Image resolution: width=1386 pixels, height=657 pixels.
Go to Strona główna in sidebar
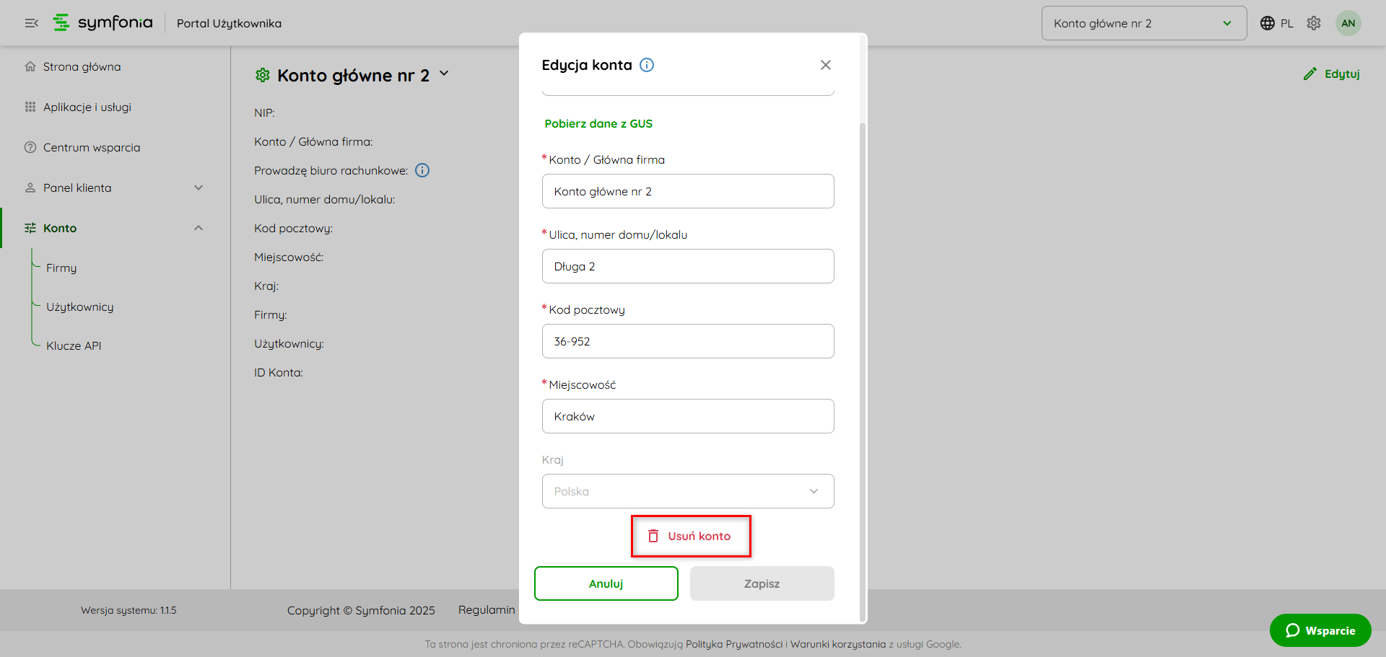coord(82,66)
